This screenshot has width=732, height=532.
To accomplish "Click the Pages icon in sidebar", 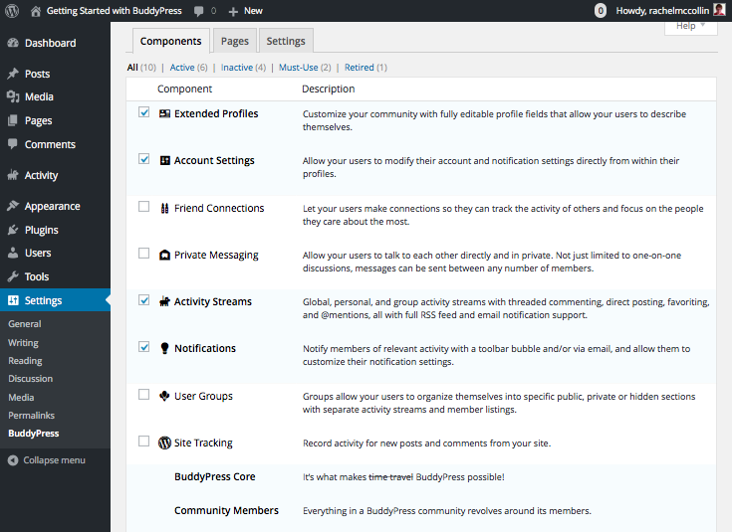I will pyautogui.click(x=13, y=120).
